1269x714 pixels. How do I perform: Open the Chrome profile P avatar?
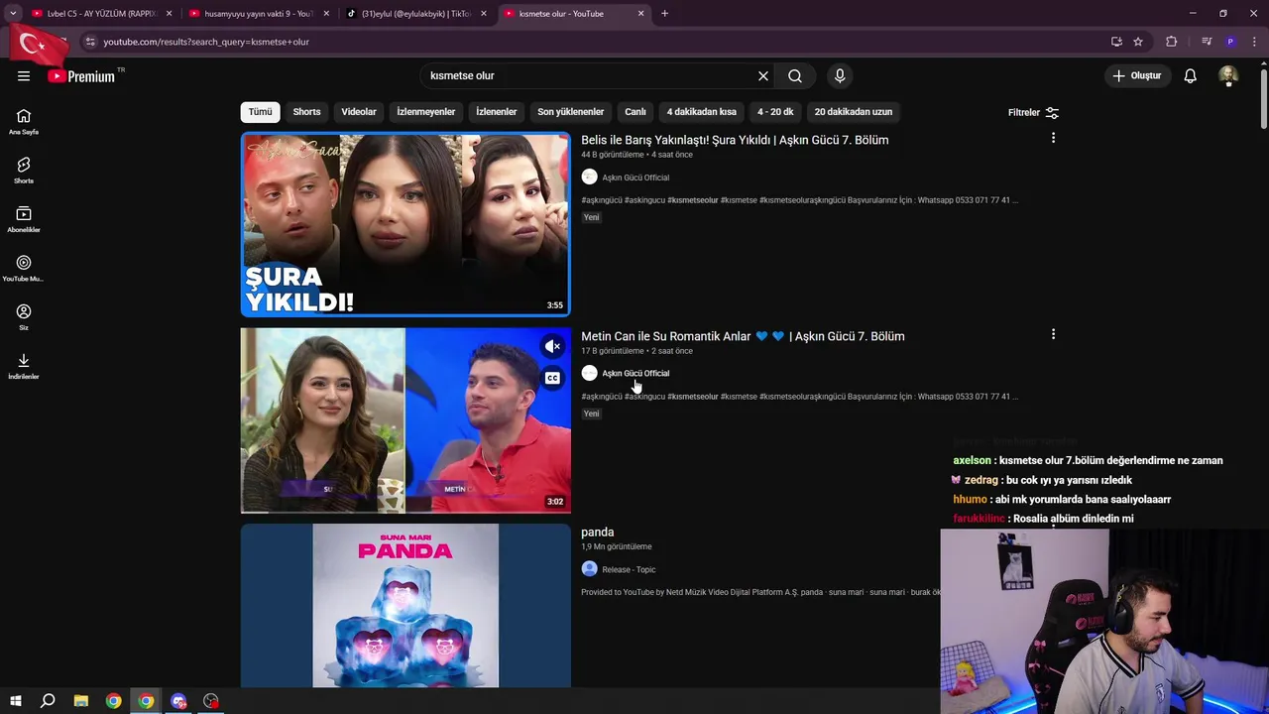1230,42
